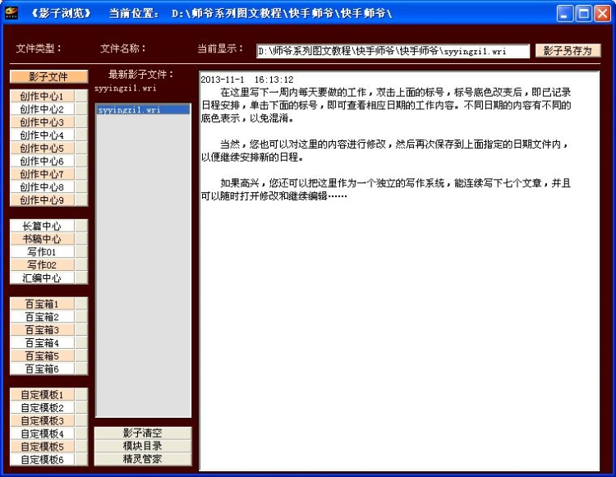Choose the 百宝箱4 button

(42, 342)
